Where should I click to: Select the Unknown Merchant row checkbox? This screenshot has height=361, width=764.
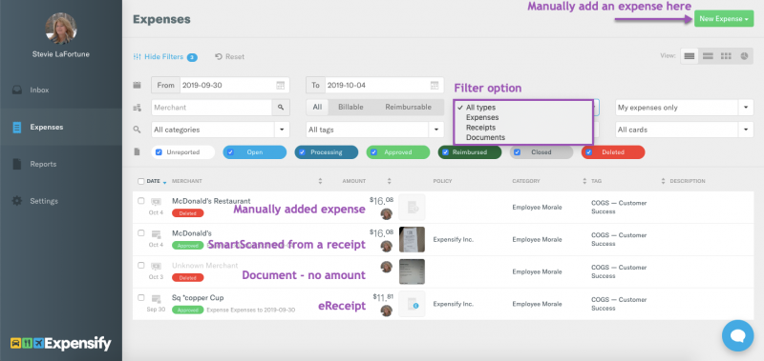click(x=140, y=266)
